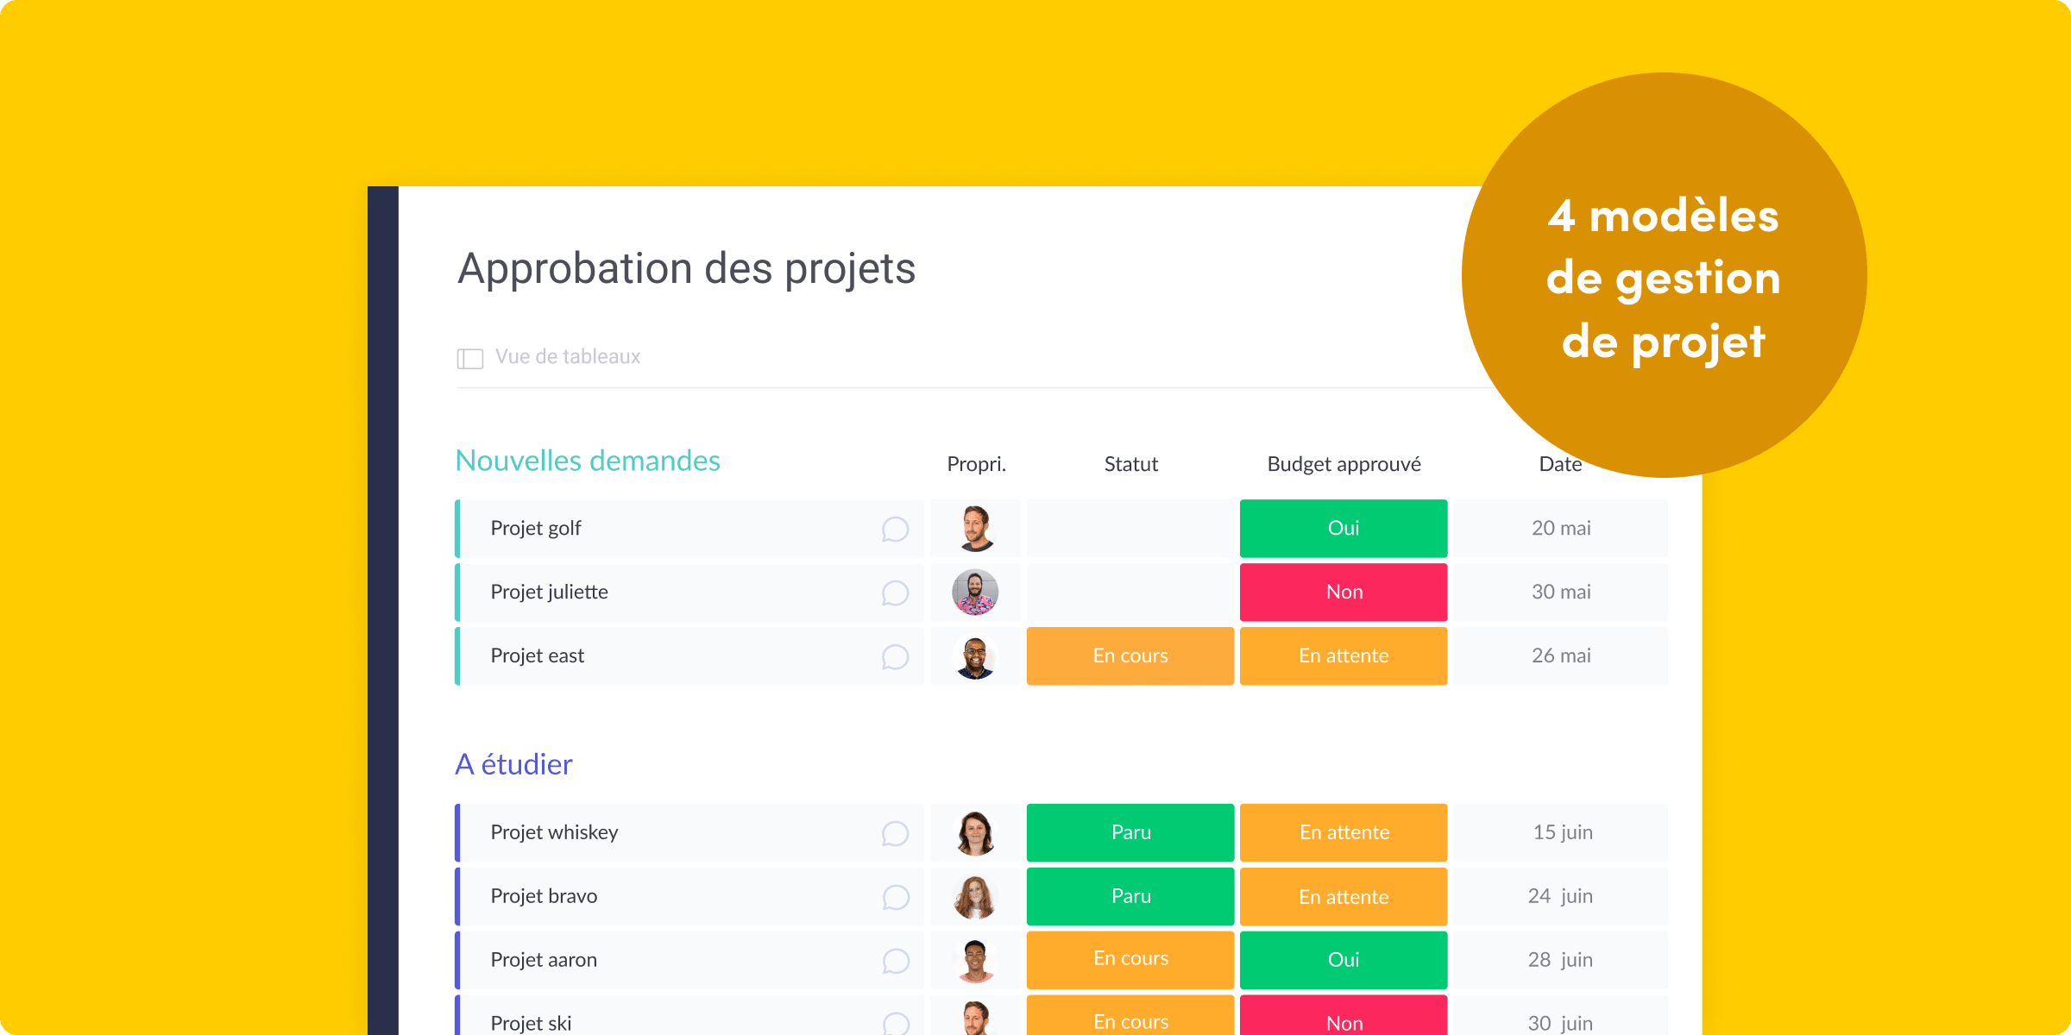Click the comment icon on Projet juliette
This screenshot has width=2071, height=1035.
click(893, 592)
